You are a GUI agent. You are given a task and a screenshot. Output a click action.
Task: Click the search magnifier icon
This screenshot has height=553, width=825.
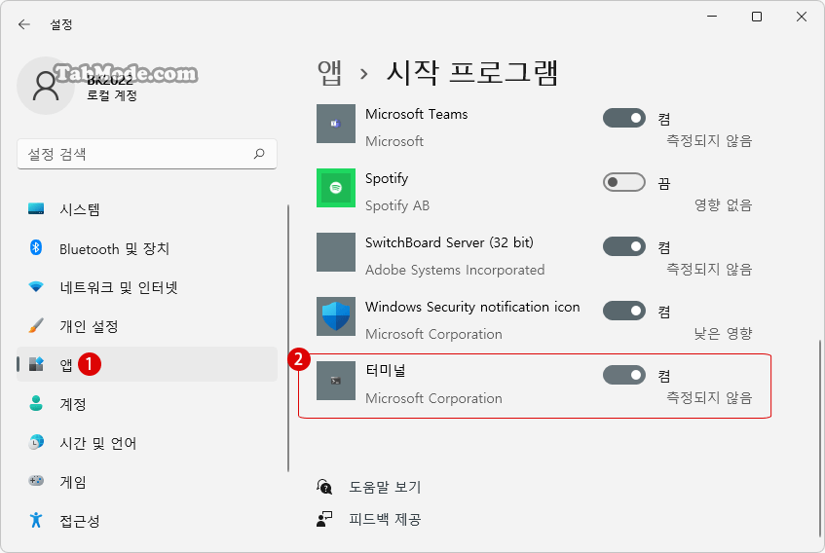coord(259,154)
